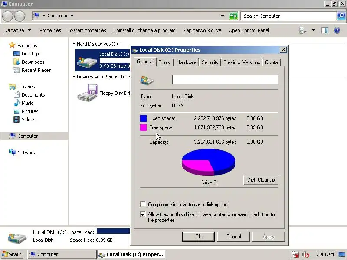Click Uninstall or change a program
The image size is (347, 260).
coord(144,30)
